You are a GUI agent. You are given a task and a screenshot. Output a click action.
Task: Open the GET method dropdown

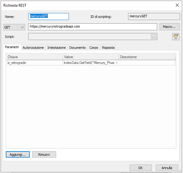click(x=14, y=27)
